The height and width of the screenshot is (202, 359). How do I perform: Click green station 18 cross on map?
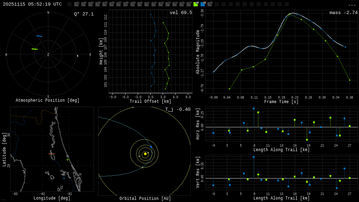tap(67, 160)
